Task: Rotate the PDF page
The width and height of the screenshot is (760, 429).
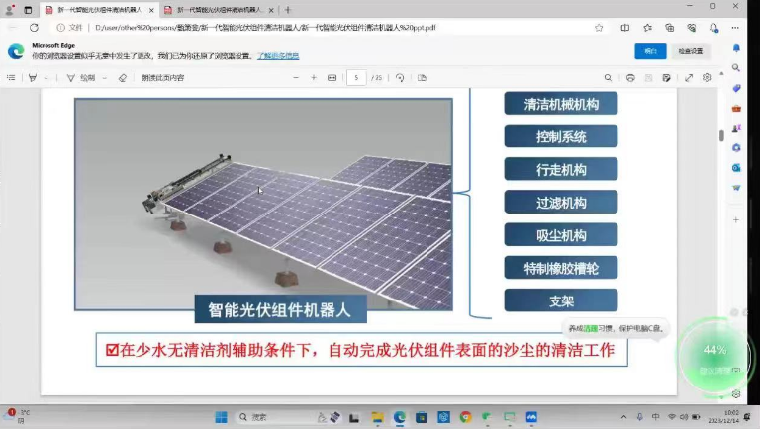Action: 400,77
